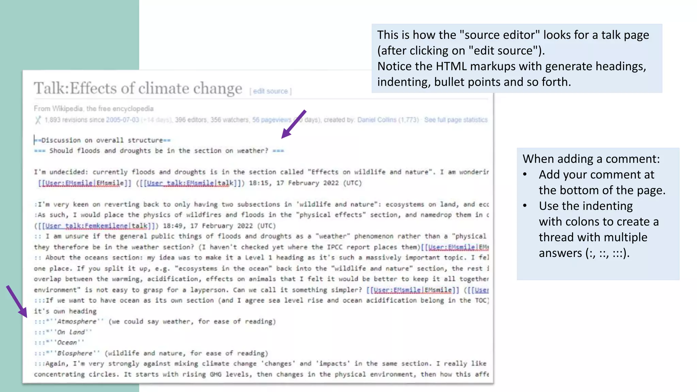Place cursor in '==Discussion on overall structure==' line
Image resolution: width=697 pixels, height=392 pixels.
(102, 140)
